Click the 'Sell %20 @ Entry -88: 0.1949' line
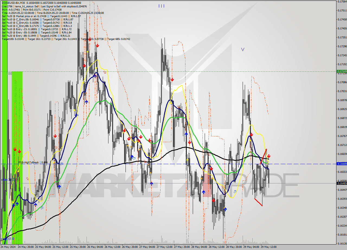This screenshot has height=250, width=347. 36,36
